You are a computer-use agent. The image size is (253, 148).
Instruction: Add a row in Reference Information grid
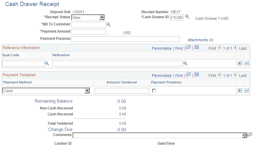pyautogui.click(x=240, y=63)
